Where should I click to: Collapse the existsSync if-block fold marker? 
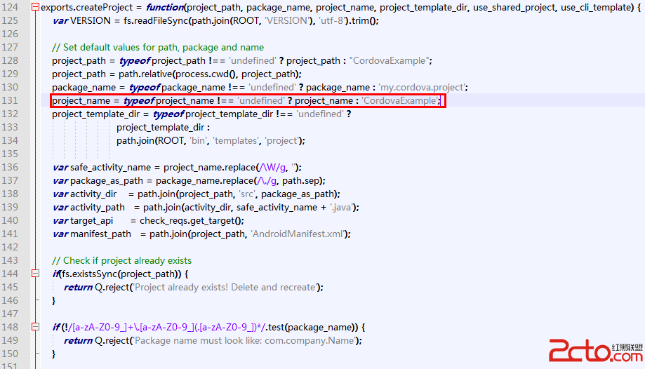coord(35,274)
